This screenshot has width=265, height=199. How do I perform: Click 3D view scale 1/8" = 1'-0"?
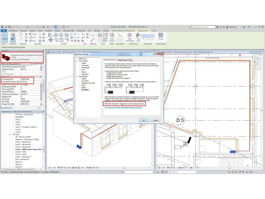point(52,168)
